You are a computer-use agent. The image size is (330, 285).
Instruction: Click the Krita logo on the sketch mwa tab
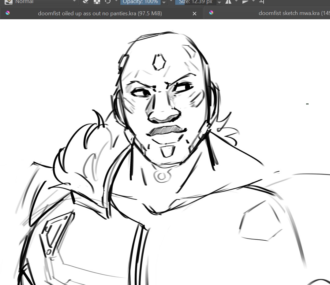point(211,13)
